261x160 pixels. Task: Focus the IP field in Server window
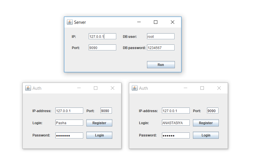point(103,36)
